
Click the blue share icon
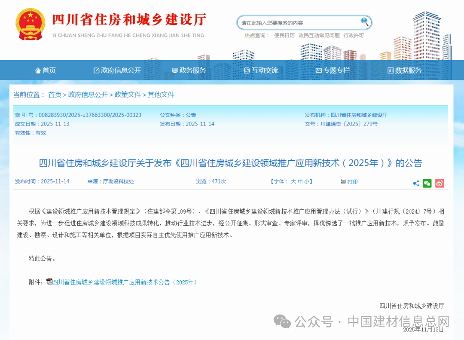pyautogui.click(x=416, y=184)
